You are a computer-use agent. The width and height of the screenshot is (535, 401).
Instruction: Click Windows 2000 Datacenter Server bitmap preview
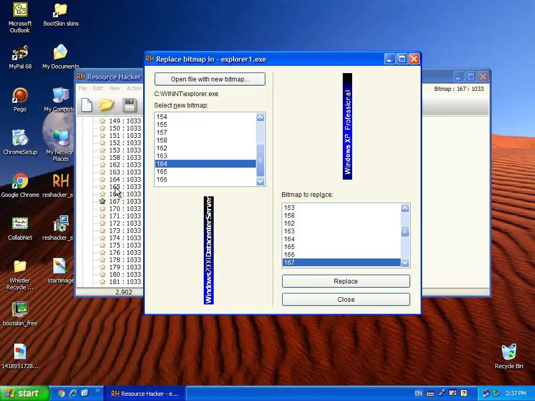click(208, 250)
